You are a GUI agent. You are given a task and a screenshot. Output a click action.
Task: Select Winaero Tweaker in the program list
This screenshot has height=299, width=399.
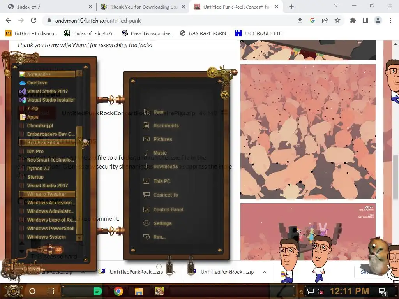47,194
